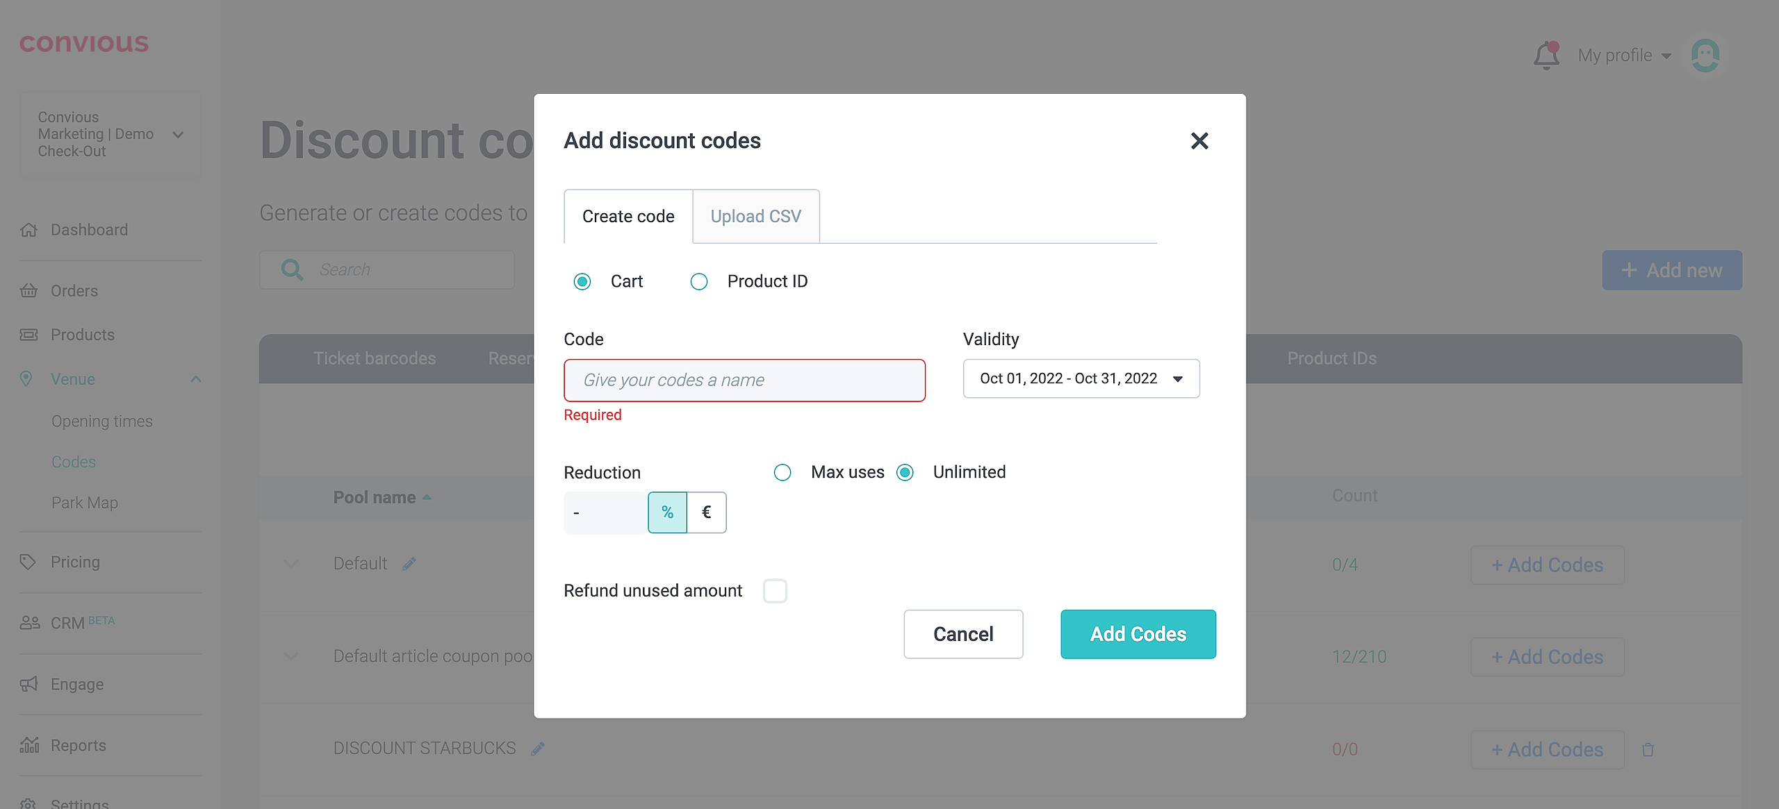Select the Product ID radio button
This screenshot has width=1779, height=809.
[x=699, y=282]
